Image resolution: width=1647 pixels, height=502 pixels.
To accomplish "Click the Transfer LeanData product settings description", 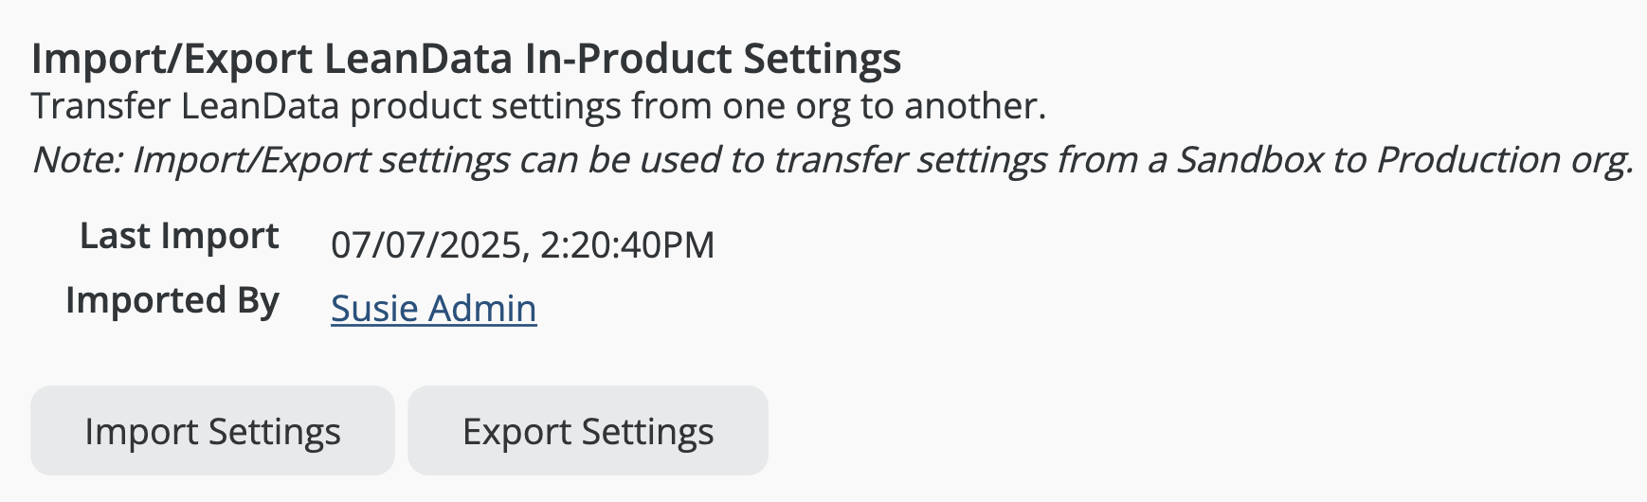I will 537,106.
